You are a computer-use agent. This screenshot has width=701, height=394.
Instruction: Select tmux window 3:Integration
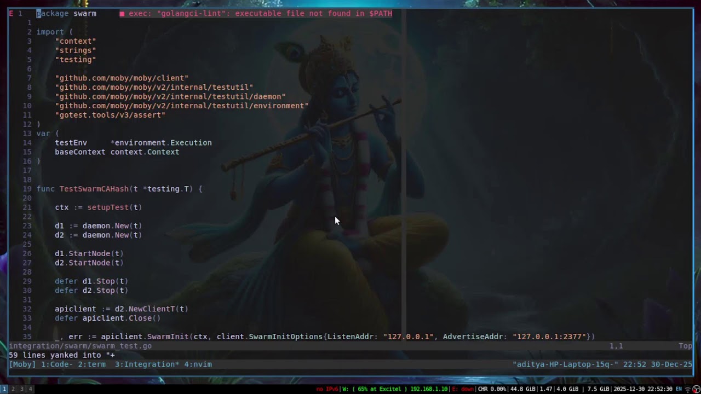(147, 364)
